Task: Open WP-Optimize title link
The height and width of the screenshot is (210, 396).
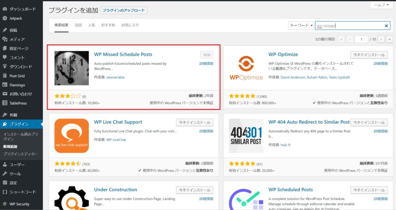Action: (x=283, y=54)
